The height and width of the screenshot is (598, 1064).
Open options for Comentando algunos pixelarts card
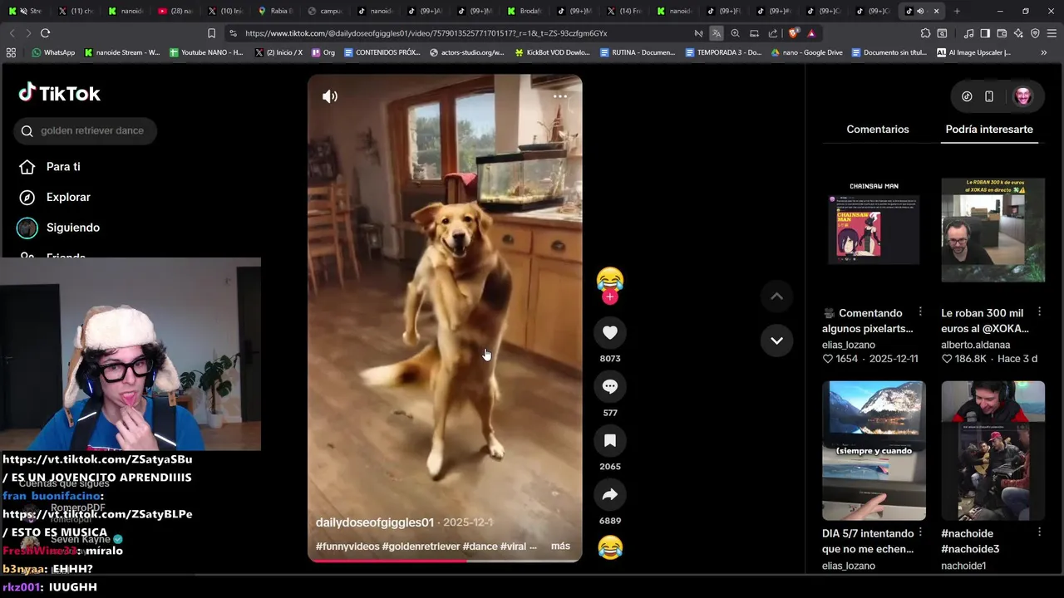pyautogui.click(x=920, y=312)
